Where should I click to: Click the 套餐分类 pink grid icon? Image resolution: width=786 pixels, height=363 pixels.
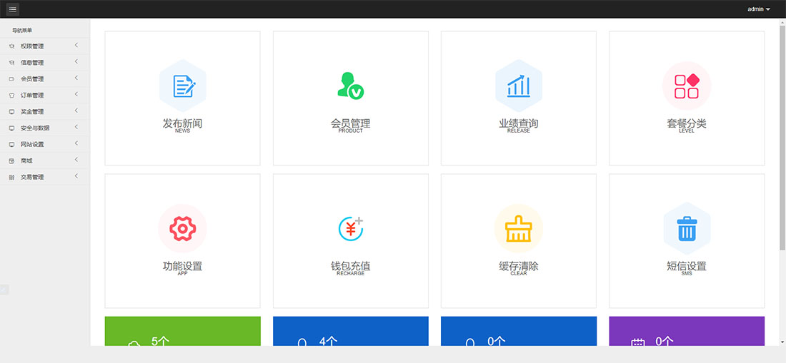pos(687,86)
